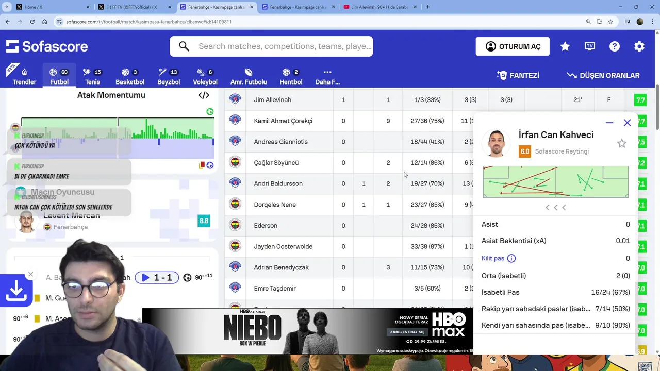660x371 pixels.
Task: Select the Beyzbol tab
Action: coord(169,76)
